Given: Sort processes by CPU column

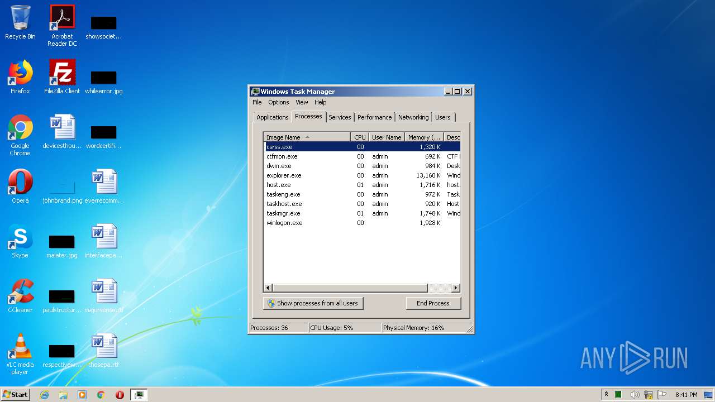Looking at the screenshot, I should click(x=360, y=137).
